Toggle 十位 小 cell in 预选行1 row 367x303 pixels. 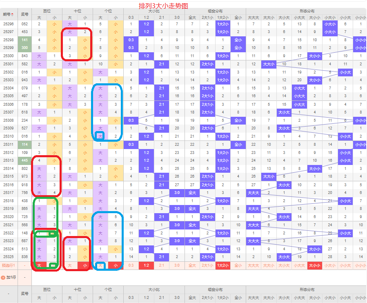(85, 265)
